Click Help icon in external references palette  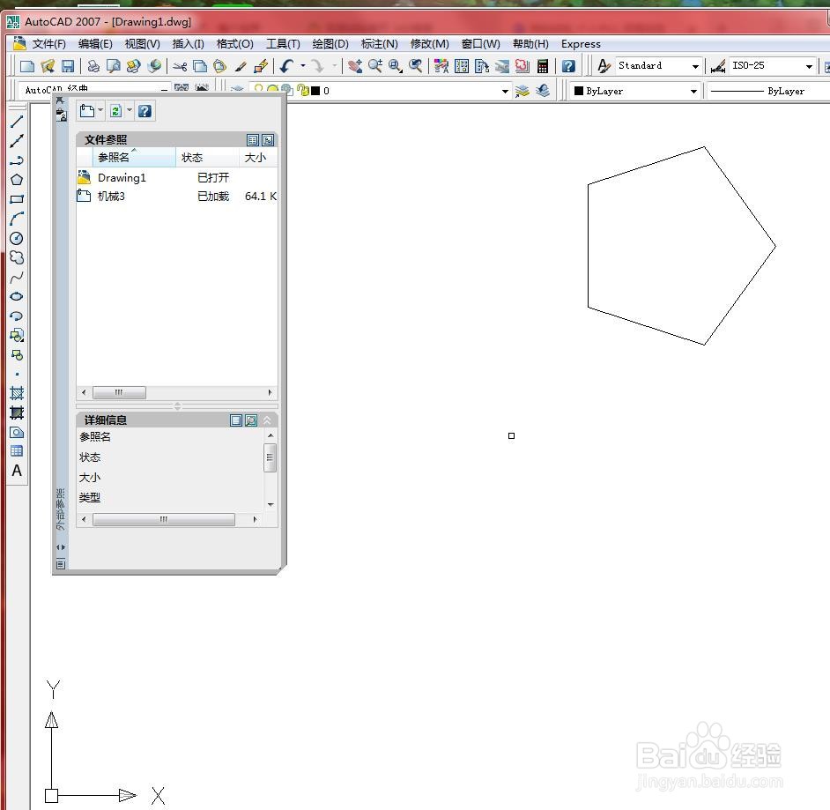point(145,111)
